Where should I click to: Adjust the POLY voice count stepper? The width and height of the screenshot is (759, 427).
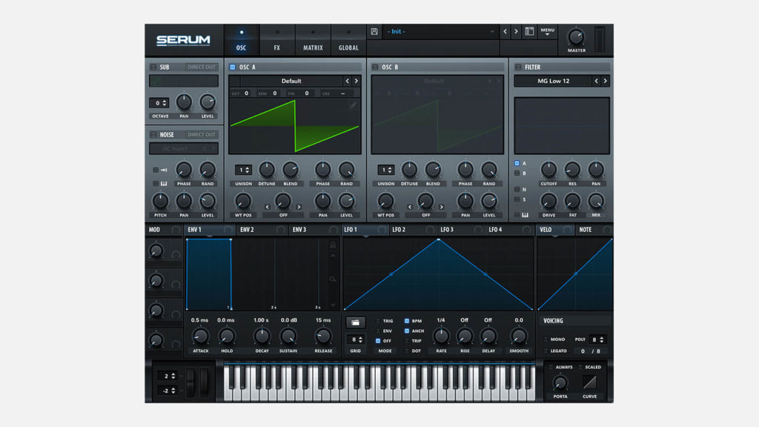point(597,340)
